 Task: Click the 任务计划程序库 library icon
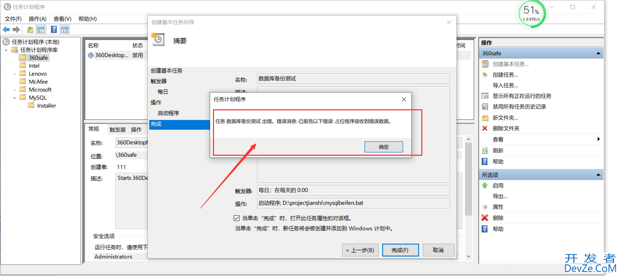click(x=15, y=49)
